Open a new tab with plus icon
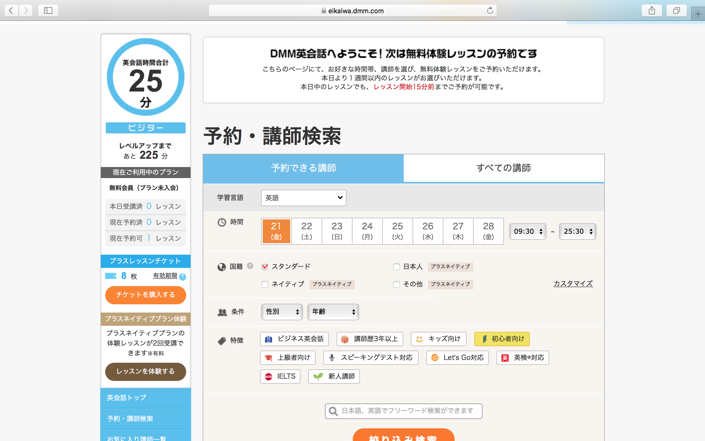The width and height of the screenshot is (705, 441). (x=698, y=14)
